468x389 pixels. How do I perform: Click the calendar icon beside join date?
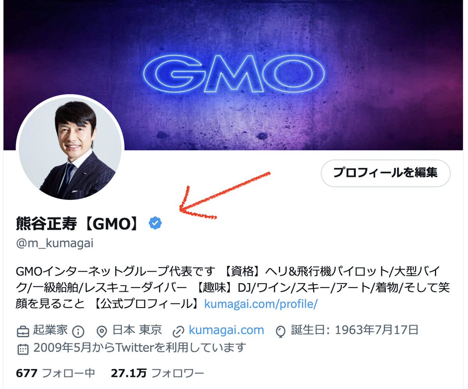pos(23,348)
